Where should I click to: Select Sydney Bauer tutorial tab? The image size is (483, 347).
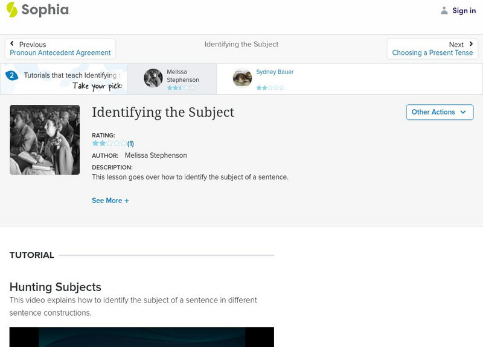pos(275,72)
